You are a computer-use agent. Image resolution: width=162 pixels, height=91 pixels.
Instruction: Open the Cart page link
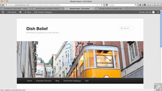(x=87, y=81)
